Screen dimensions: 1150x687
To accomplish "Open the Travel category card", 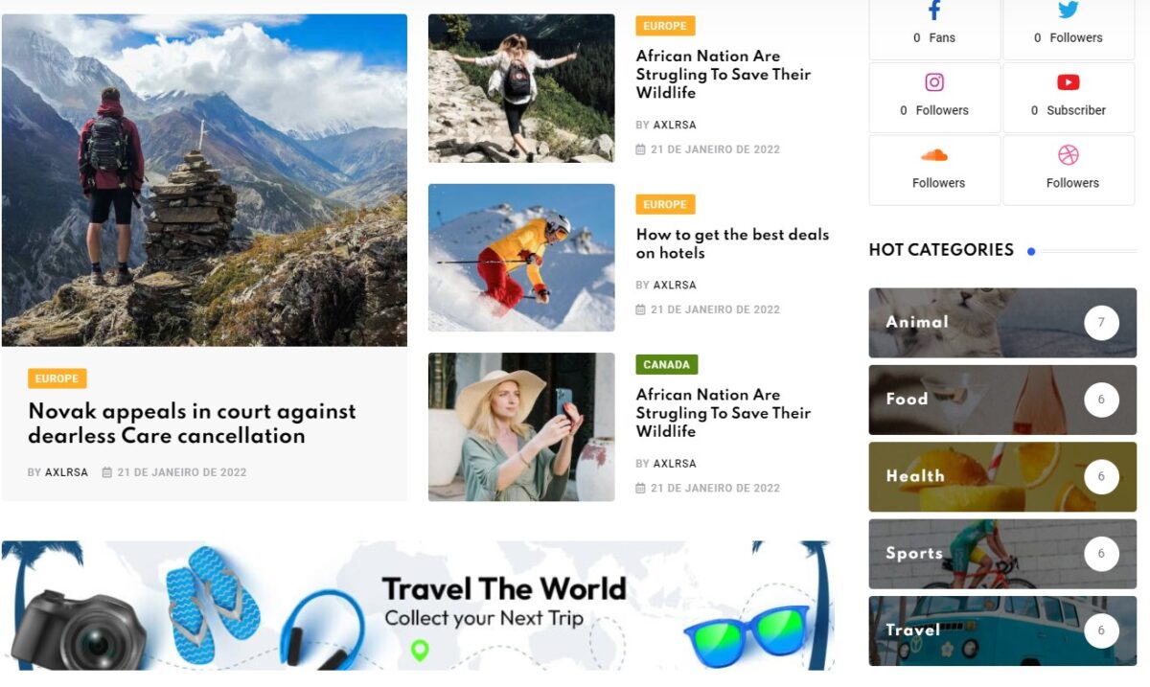I will click(1002, 630).
